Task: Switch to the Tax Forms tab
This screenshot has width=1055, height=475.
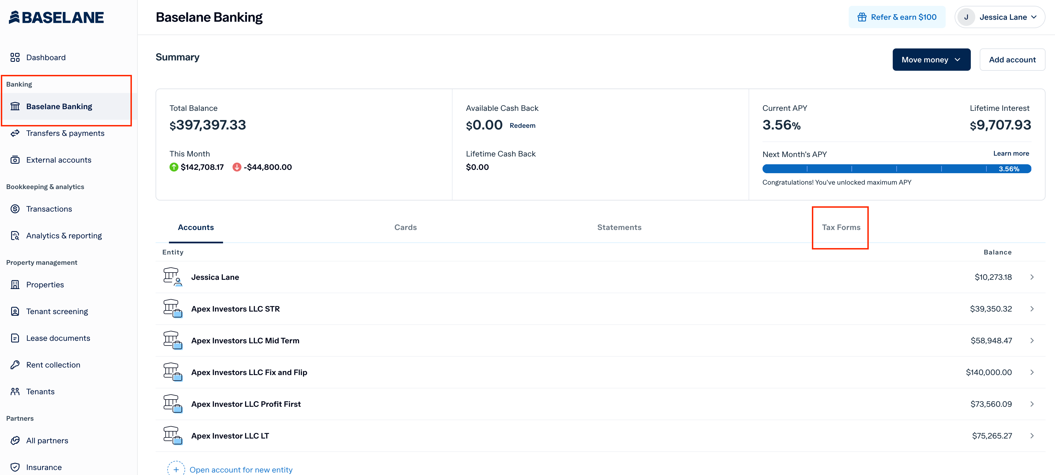Action: 841,227
